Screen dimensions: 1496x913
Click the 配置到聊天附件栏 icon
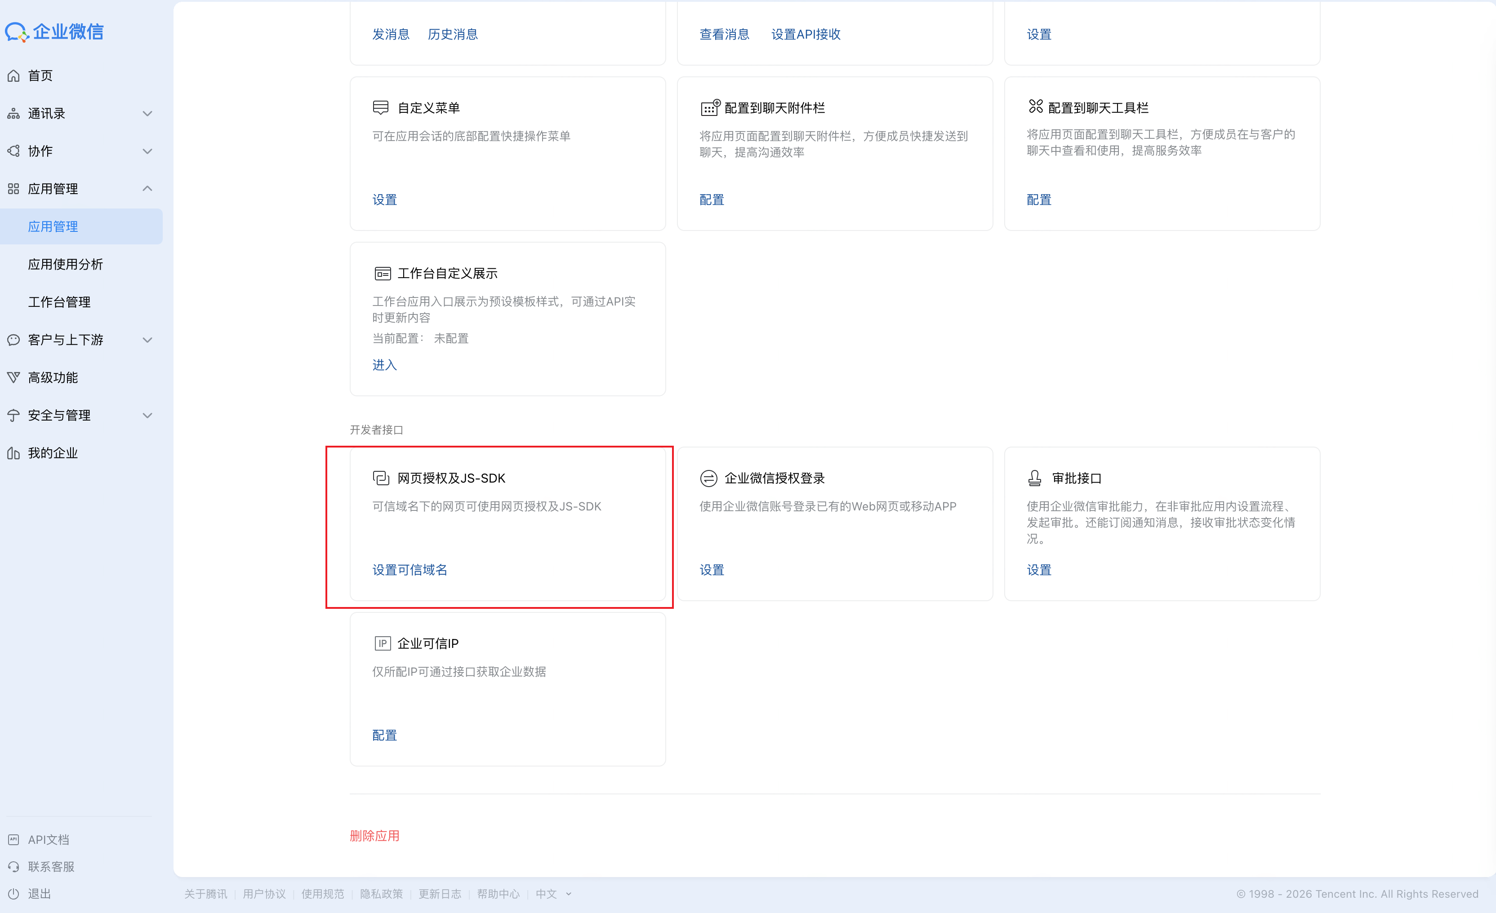click(710, 107)
